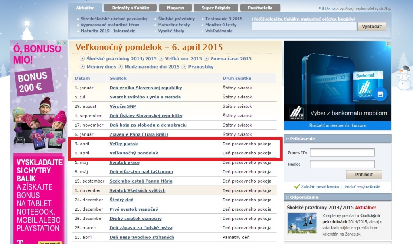This screenshot has width=413, height=244.
Task: Expand the ad via Rozbaliť umiestnením kurzora bar
Action: coord(337,125)
